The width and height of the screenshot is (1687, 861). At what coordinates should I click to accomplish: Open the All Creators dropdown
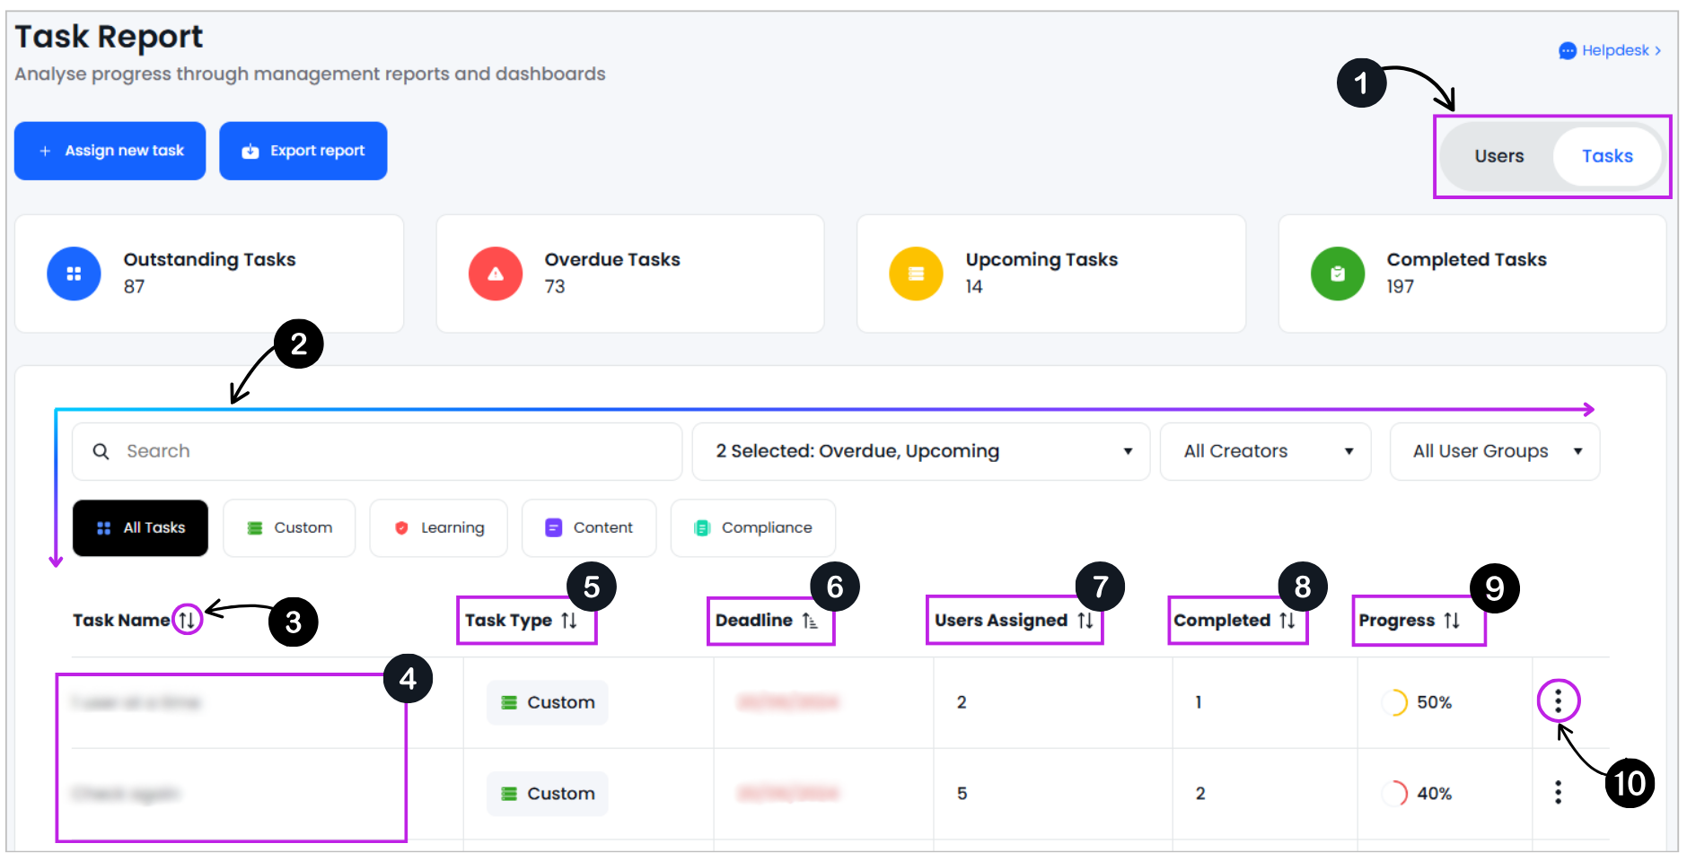coord(1264,451)
